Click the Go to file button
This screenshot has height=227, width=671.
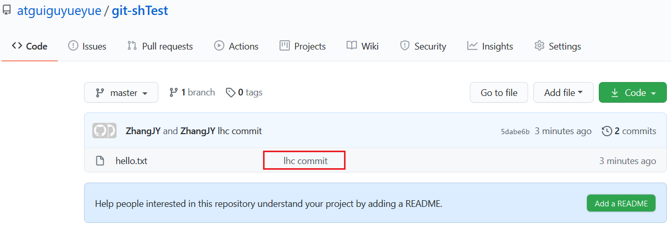coord(499,93)
